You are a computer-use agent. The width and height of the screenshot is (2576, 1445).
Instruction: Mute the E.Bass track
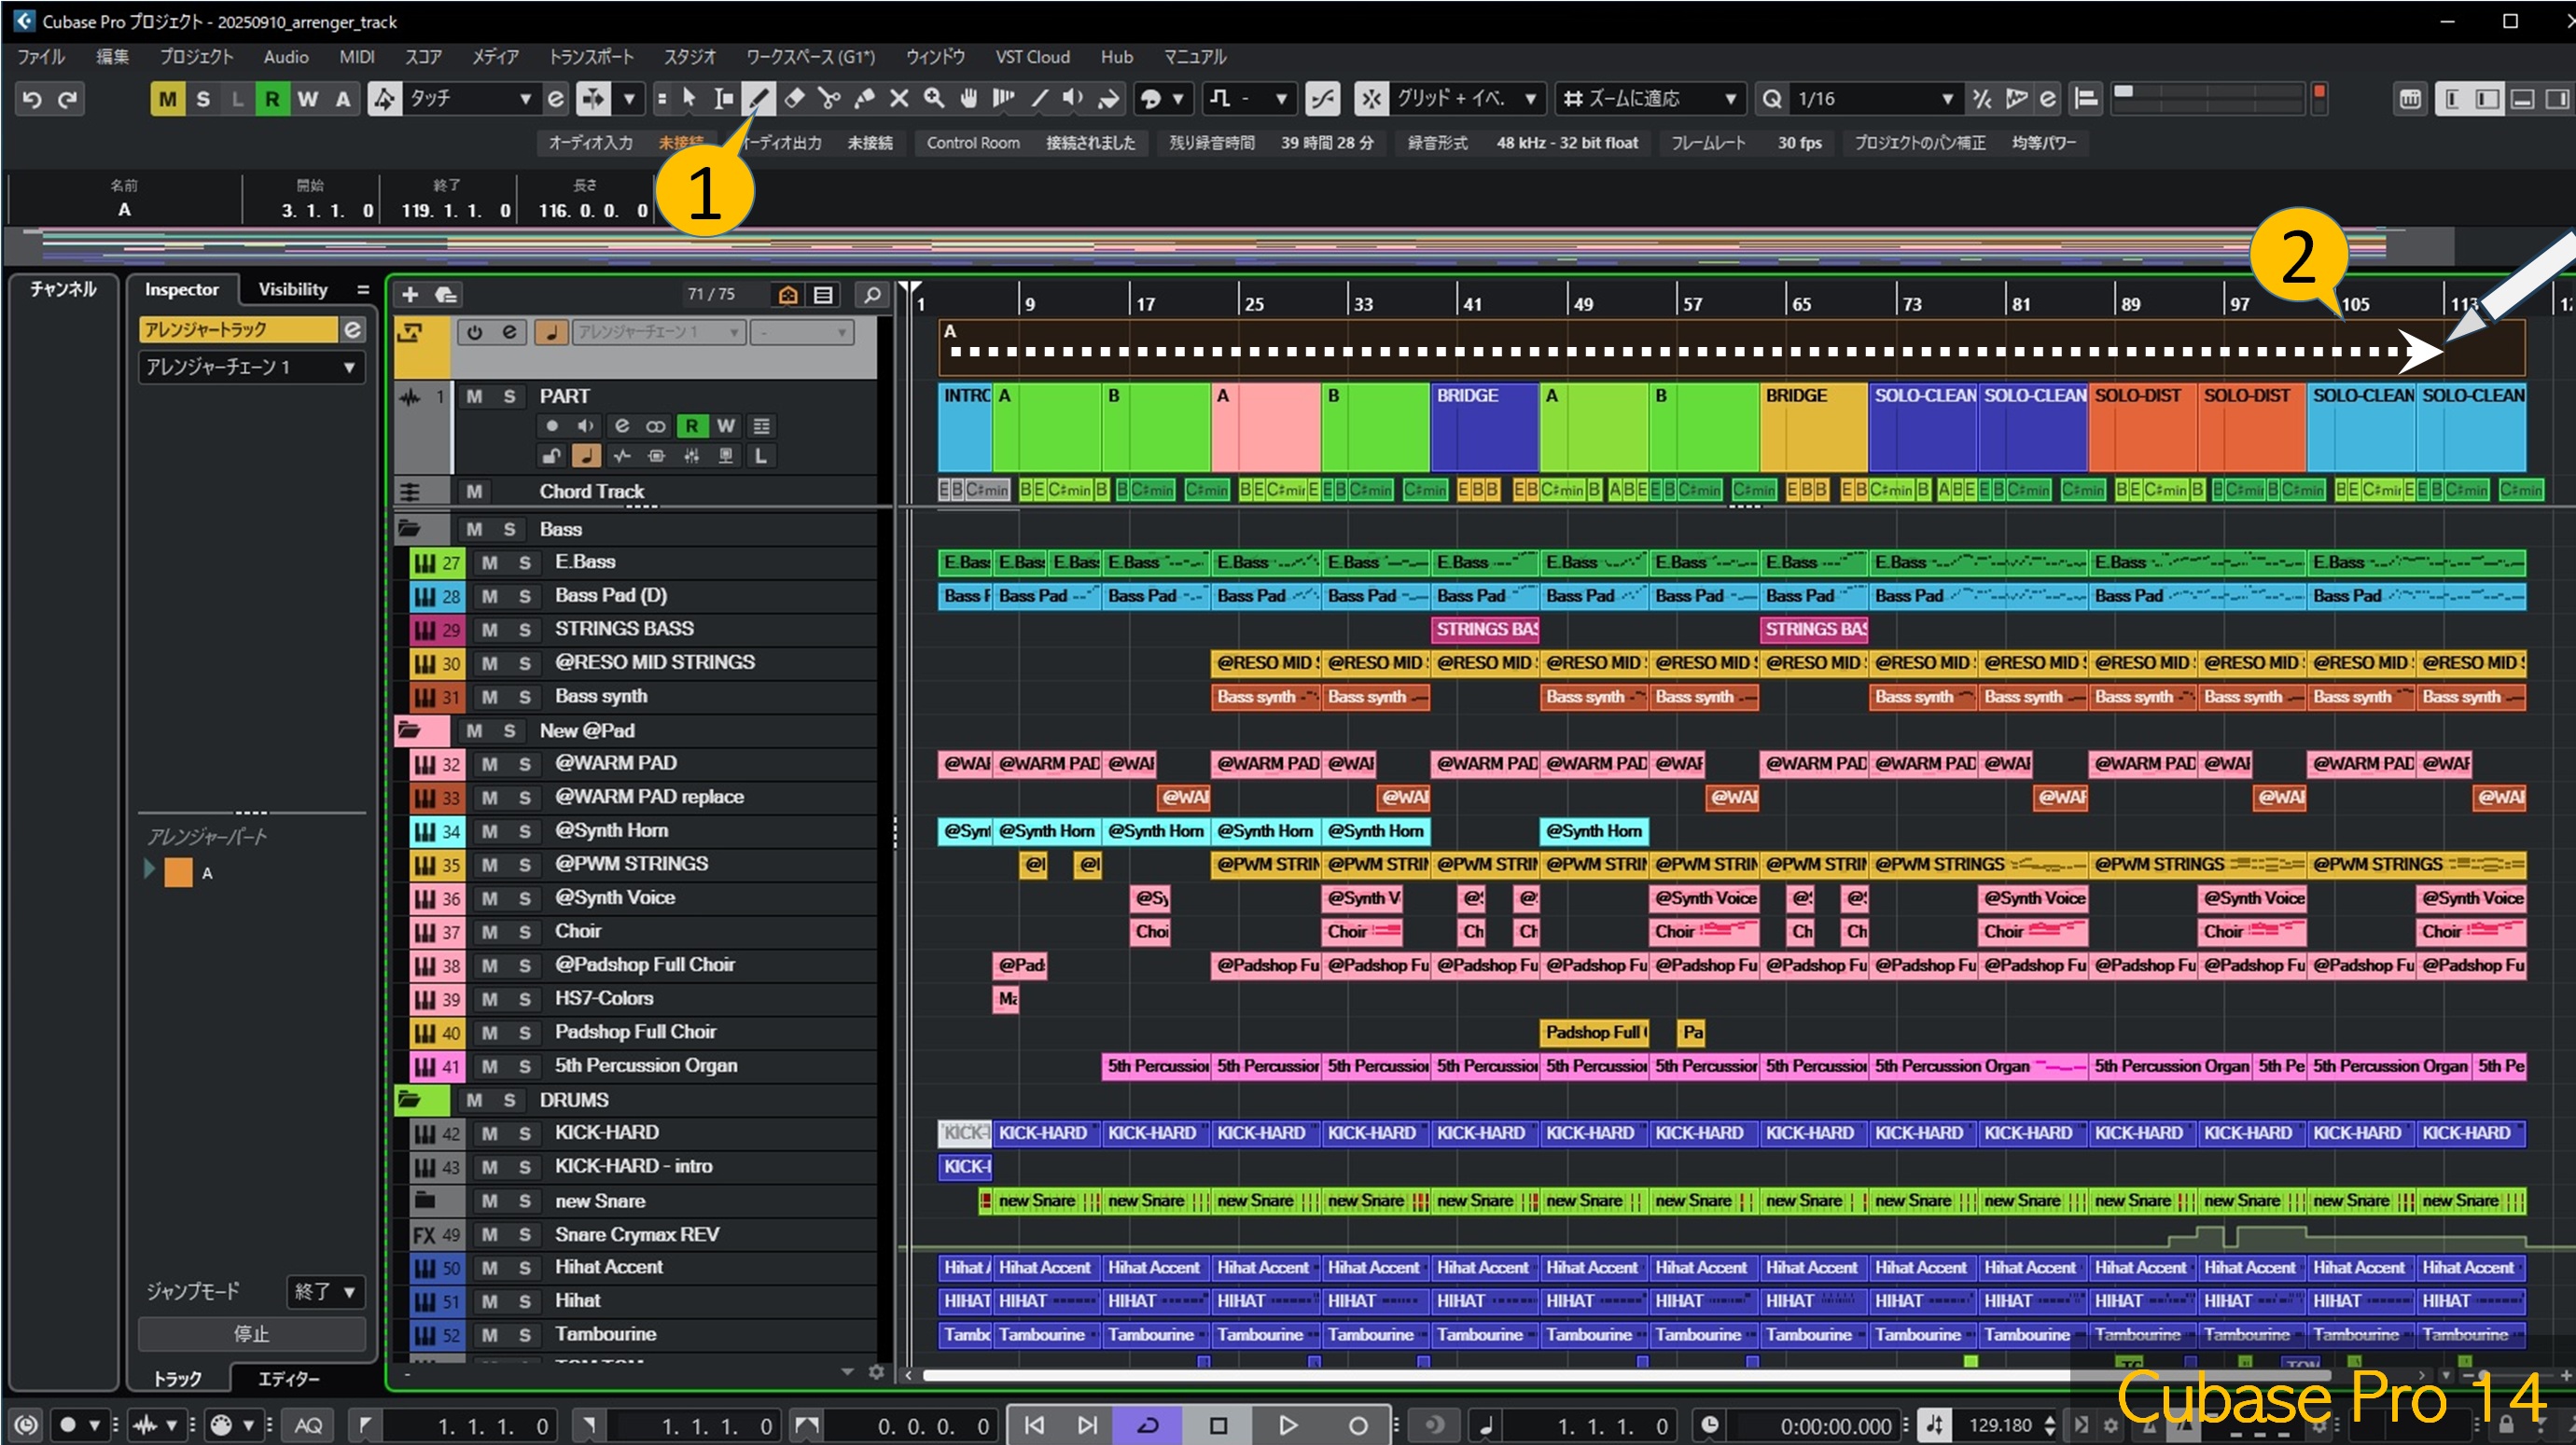coord(490,562)
